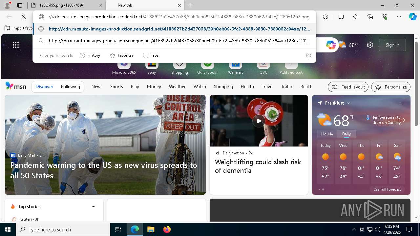Open Health category
The width and height of the screenshot is (420, 236).
click(247, 87)
